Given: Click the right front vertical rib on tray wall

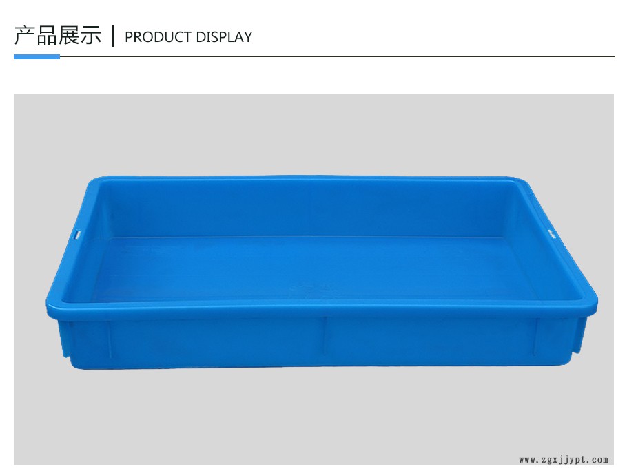Looking at the screenshot, I should [535, 337].
